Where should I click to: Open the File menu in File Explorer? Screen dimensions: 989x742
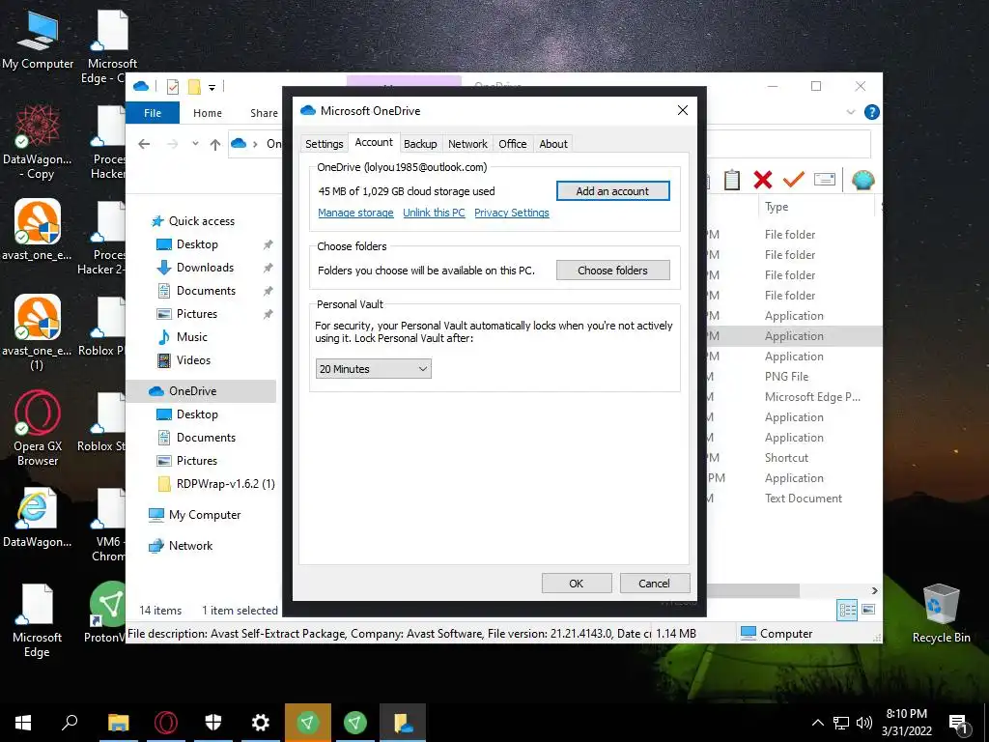(153, 113)
